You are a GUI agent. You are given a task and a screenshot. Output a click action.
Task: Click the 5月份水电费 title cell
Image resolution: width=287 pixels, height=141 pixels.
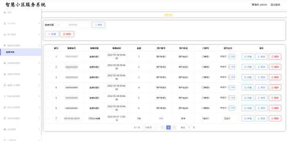tap(94, 119)
